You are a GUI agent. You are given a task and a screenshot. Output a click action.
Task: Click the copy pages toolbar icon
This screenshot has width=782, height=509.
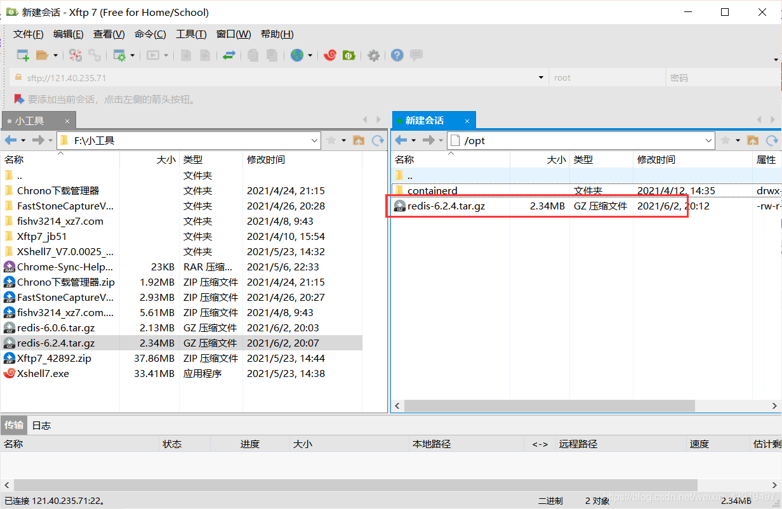253,55
